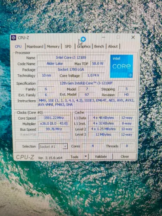The image size is (162, 216).
Task: Click the Max TDP value 58.0 W
Action: pyautogui.click(x=98, y=64)
